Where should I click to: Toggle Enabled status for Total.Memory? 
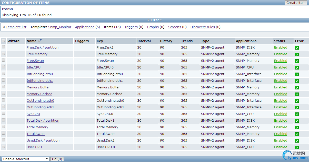tap(281, 127)
